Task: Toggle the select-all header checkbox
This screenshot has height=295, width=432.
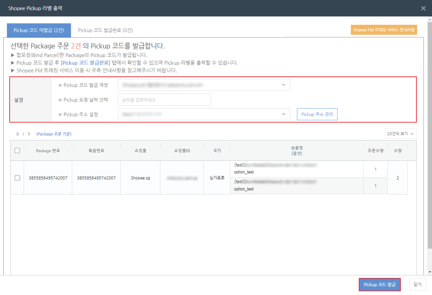Action: pyautogui.click(x=17, y=150)
